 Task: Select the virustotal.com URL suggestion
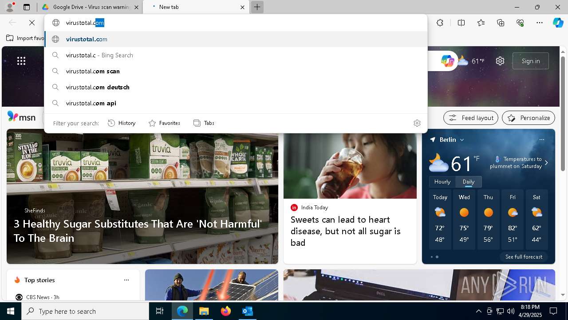pos(236,39)
